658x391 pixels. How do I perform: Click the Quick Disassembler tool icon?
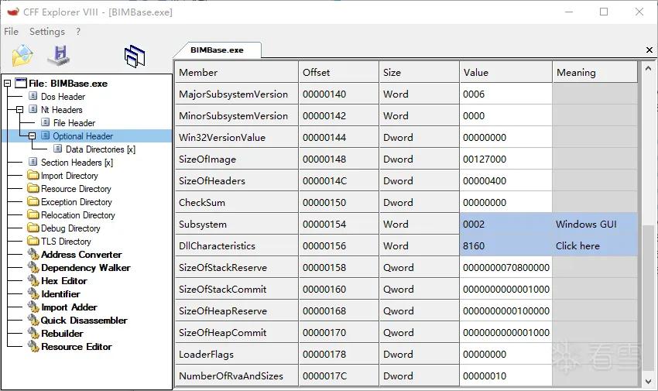[x=33, y=320]
